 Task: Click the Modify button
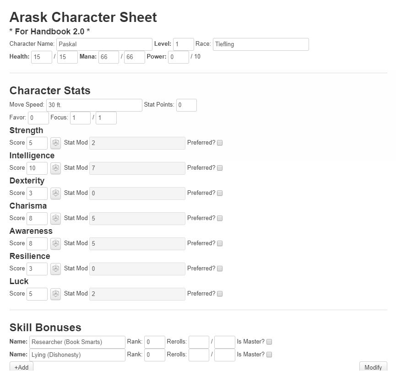(373, 367)
